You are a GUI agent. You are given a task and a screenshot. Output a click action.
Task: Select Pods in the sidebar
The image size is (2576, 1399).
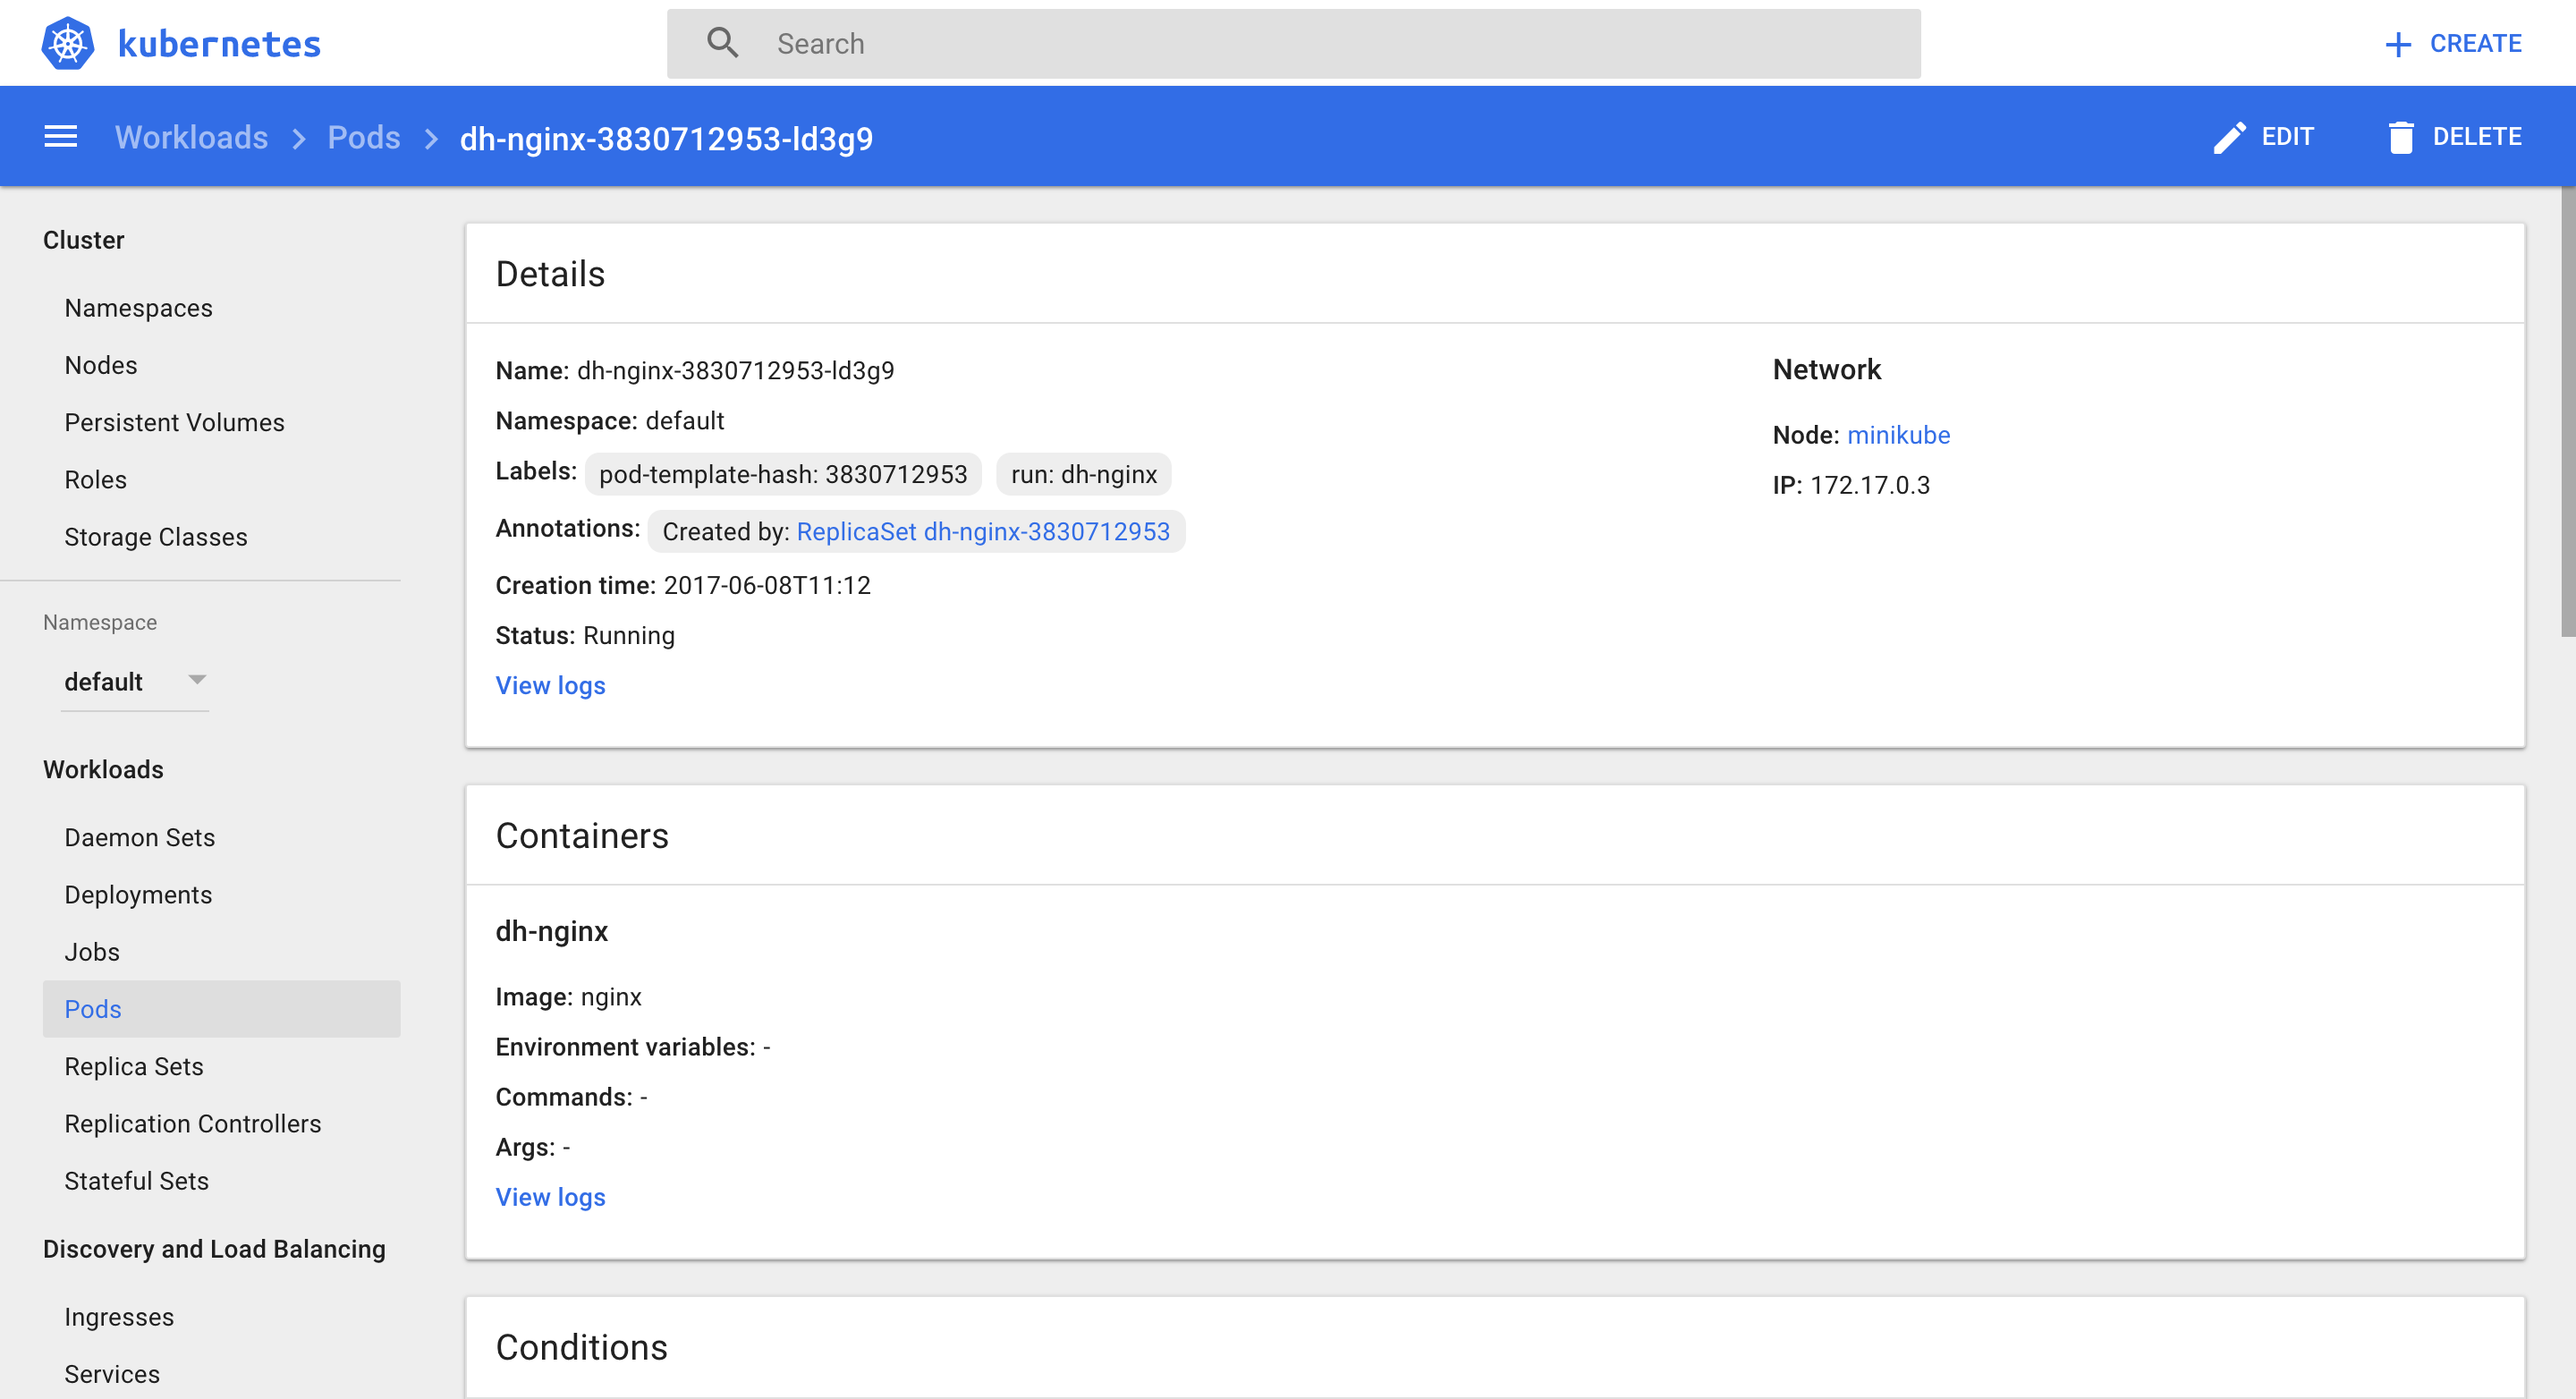coord(221,1009)
